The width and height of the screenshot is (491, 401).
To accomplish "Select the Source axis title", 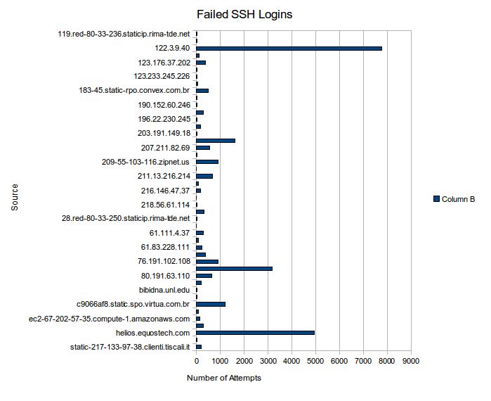I will 15,197.
